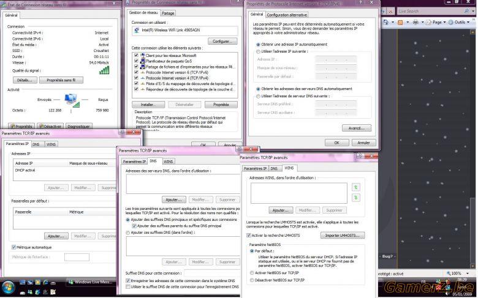Click the Avancé... button

pyautogui.click(x=357, y=128)
